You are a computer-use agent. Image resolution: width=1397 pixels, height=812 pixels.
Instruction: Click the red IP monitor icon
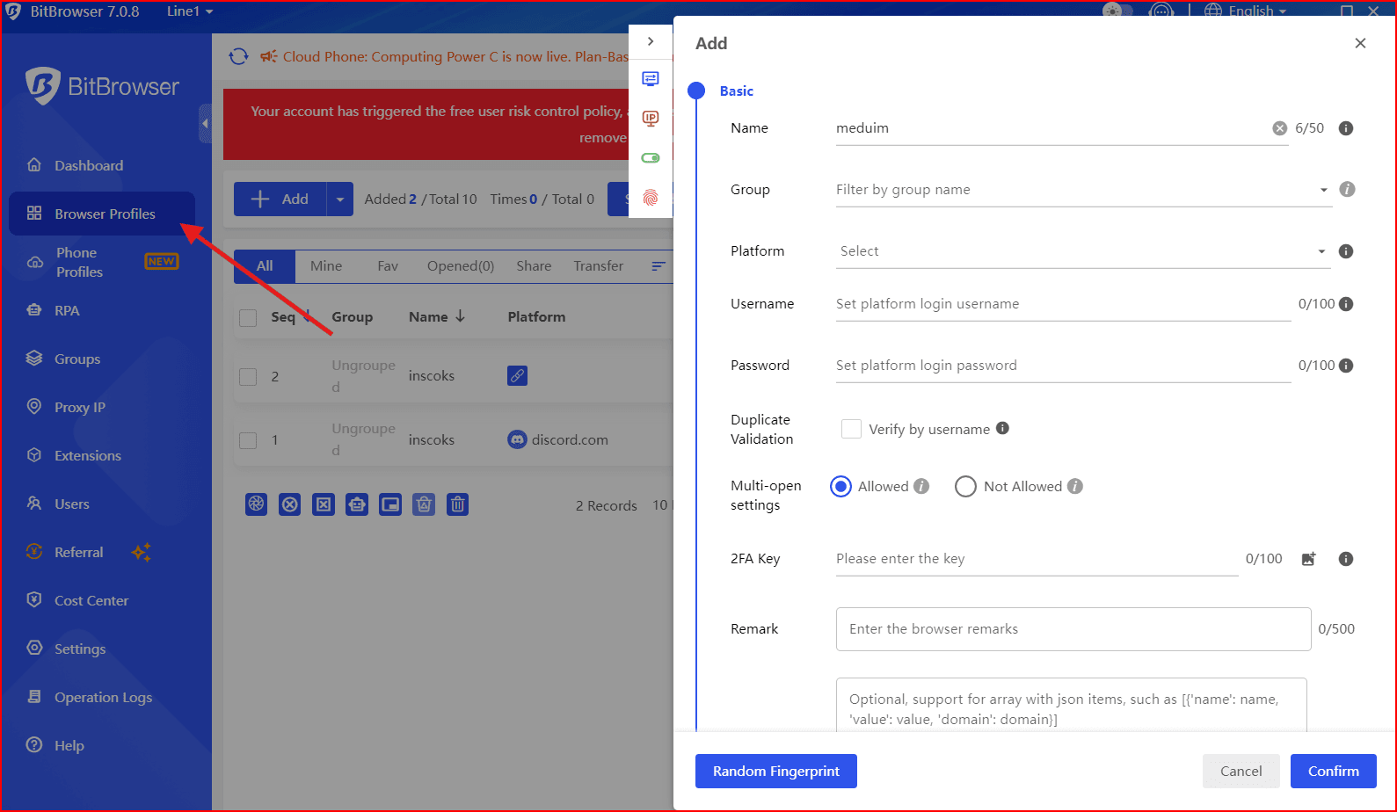tap(651, 119)
